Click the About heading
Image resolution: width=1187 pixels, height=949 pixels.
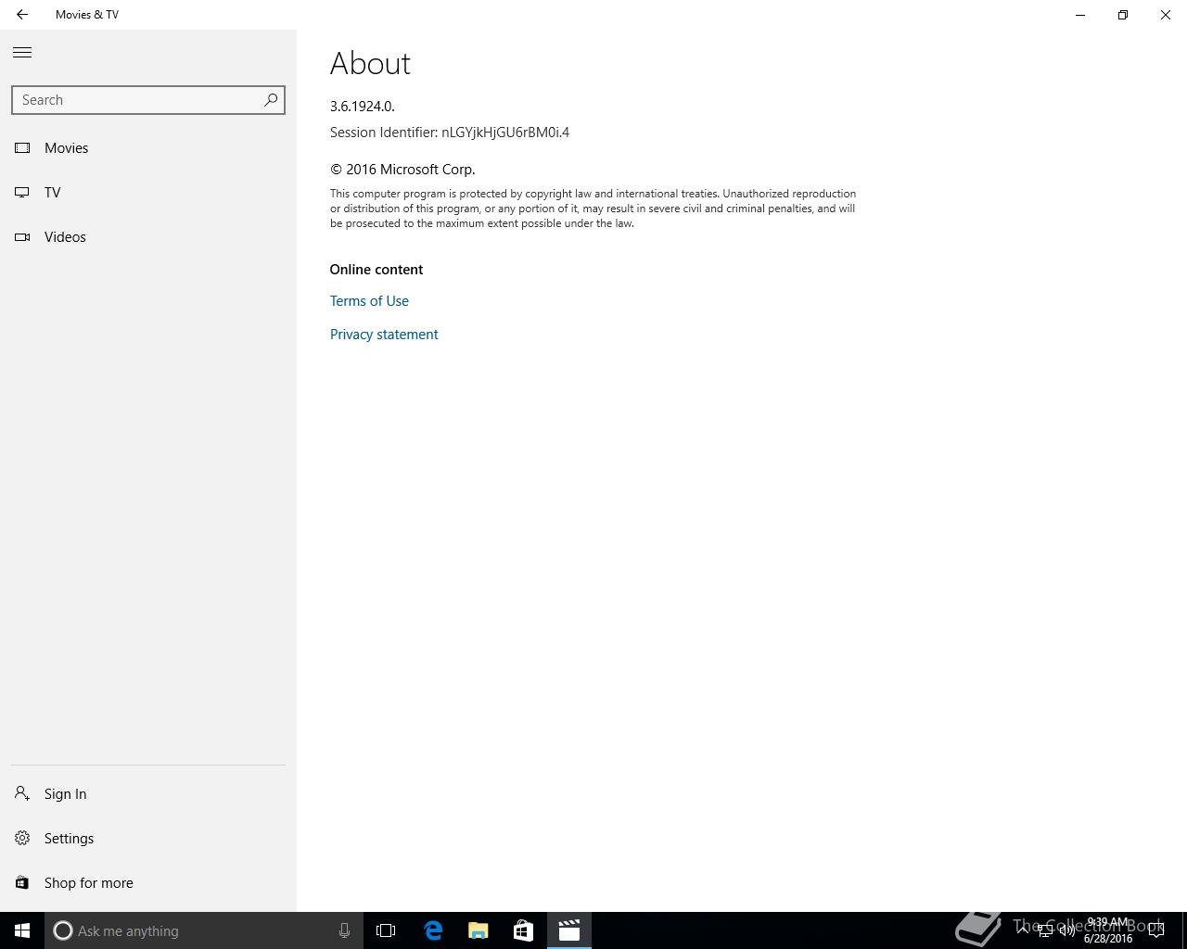pyautogui.click(x=370, y=64)
